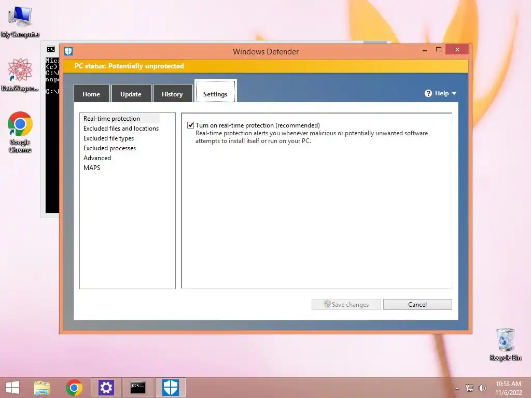This screenshot has height=398, width=531.
Task: Open Excluded files and locations settings
Action: point(121,129)
